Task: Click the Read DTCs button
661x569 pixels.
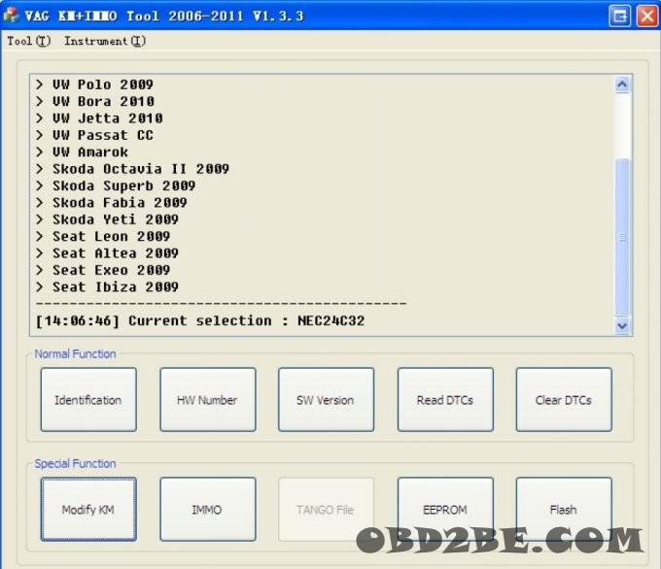Action: (x=445, y=400)
